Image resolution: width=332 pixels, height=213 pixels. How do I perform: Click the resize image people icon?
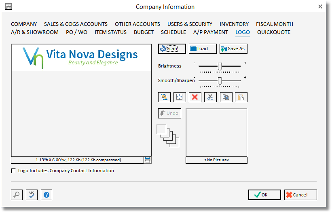(x=164, y=97)
